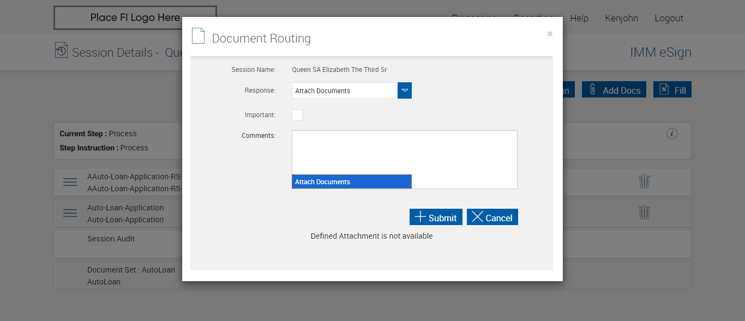This screenshot has height=321, width=745.
Task: Delete the AAuto-Loan-Application-RS document via trash icon
Action: [644, 181]
